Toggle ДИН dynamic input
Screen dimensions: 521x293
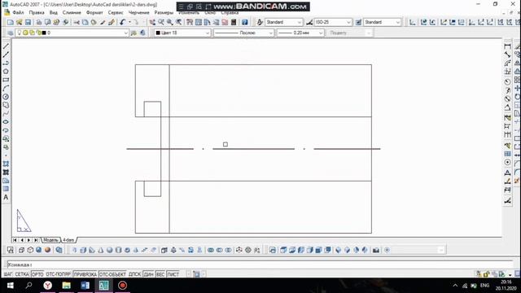pyautogui.click(x=148, y=274)
